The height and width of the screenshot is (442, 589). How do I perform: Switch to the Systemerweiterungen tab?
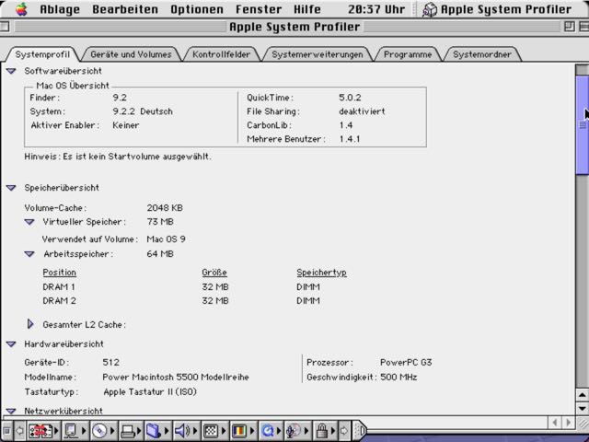point(317,54)
